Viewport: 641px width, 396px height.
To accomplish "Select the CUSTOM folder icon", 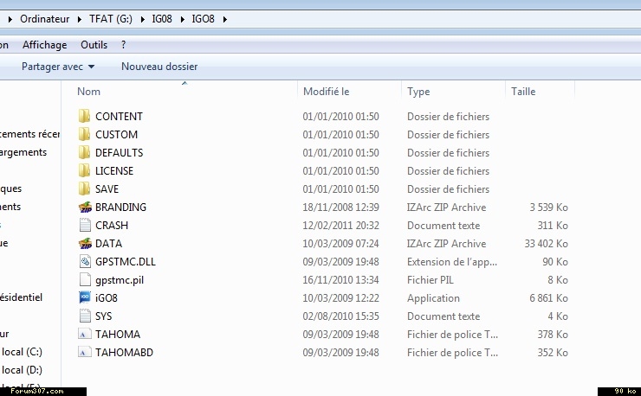I will click(x=84, y=134).
